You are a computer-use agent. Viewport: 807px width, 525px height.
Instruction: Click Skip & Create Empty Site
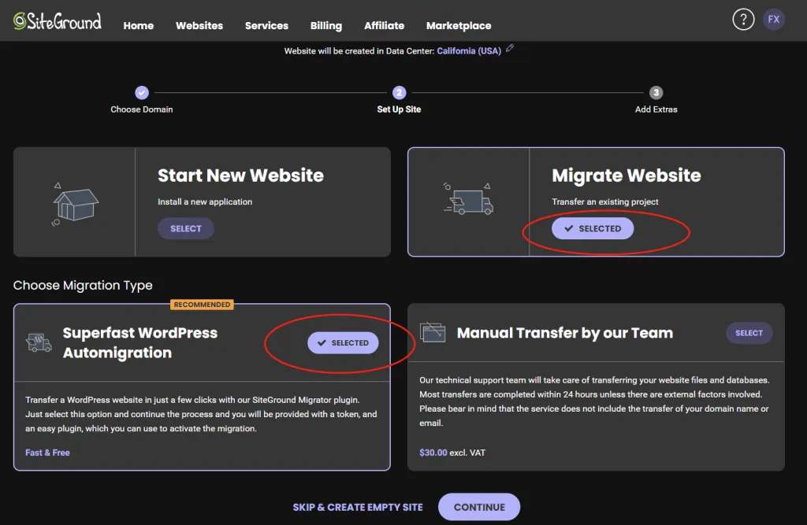358,508
